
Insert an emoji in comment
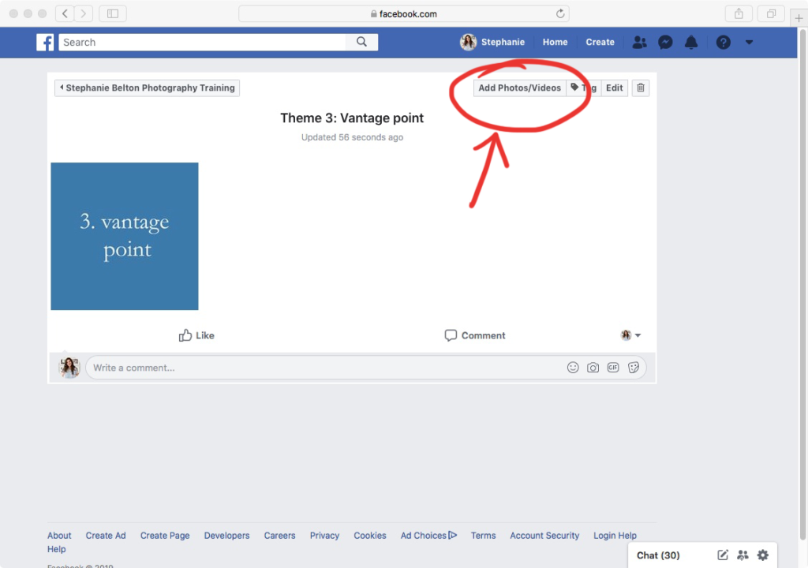pyautogui.click(x=573, y=368)
